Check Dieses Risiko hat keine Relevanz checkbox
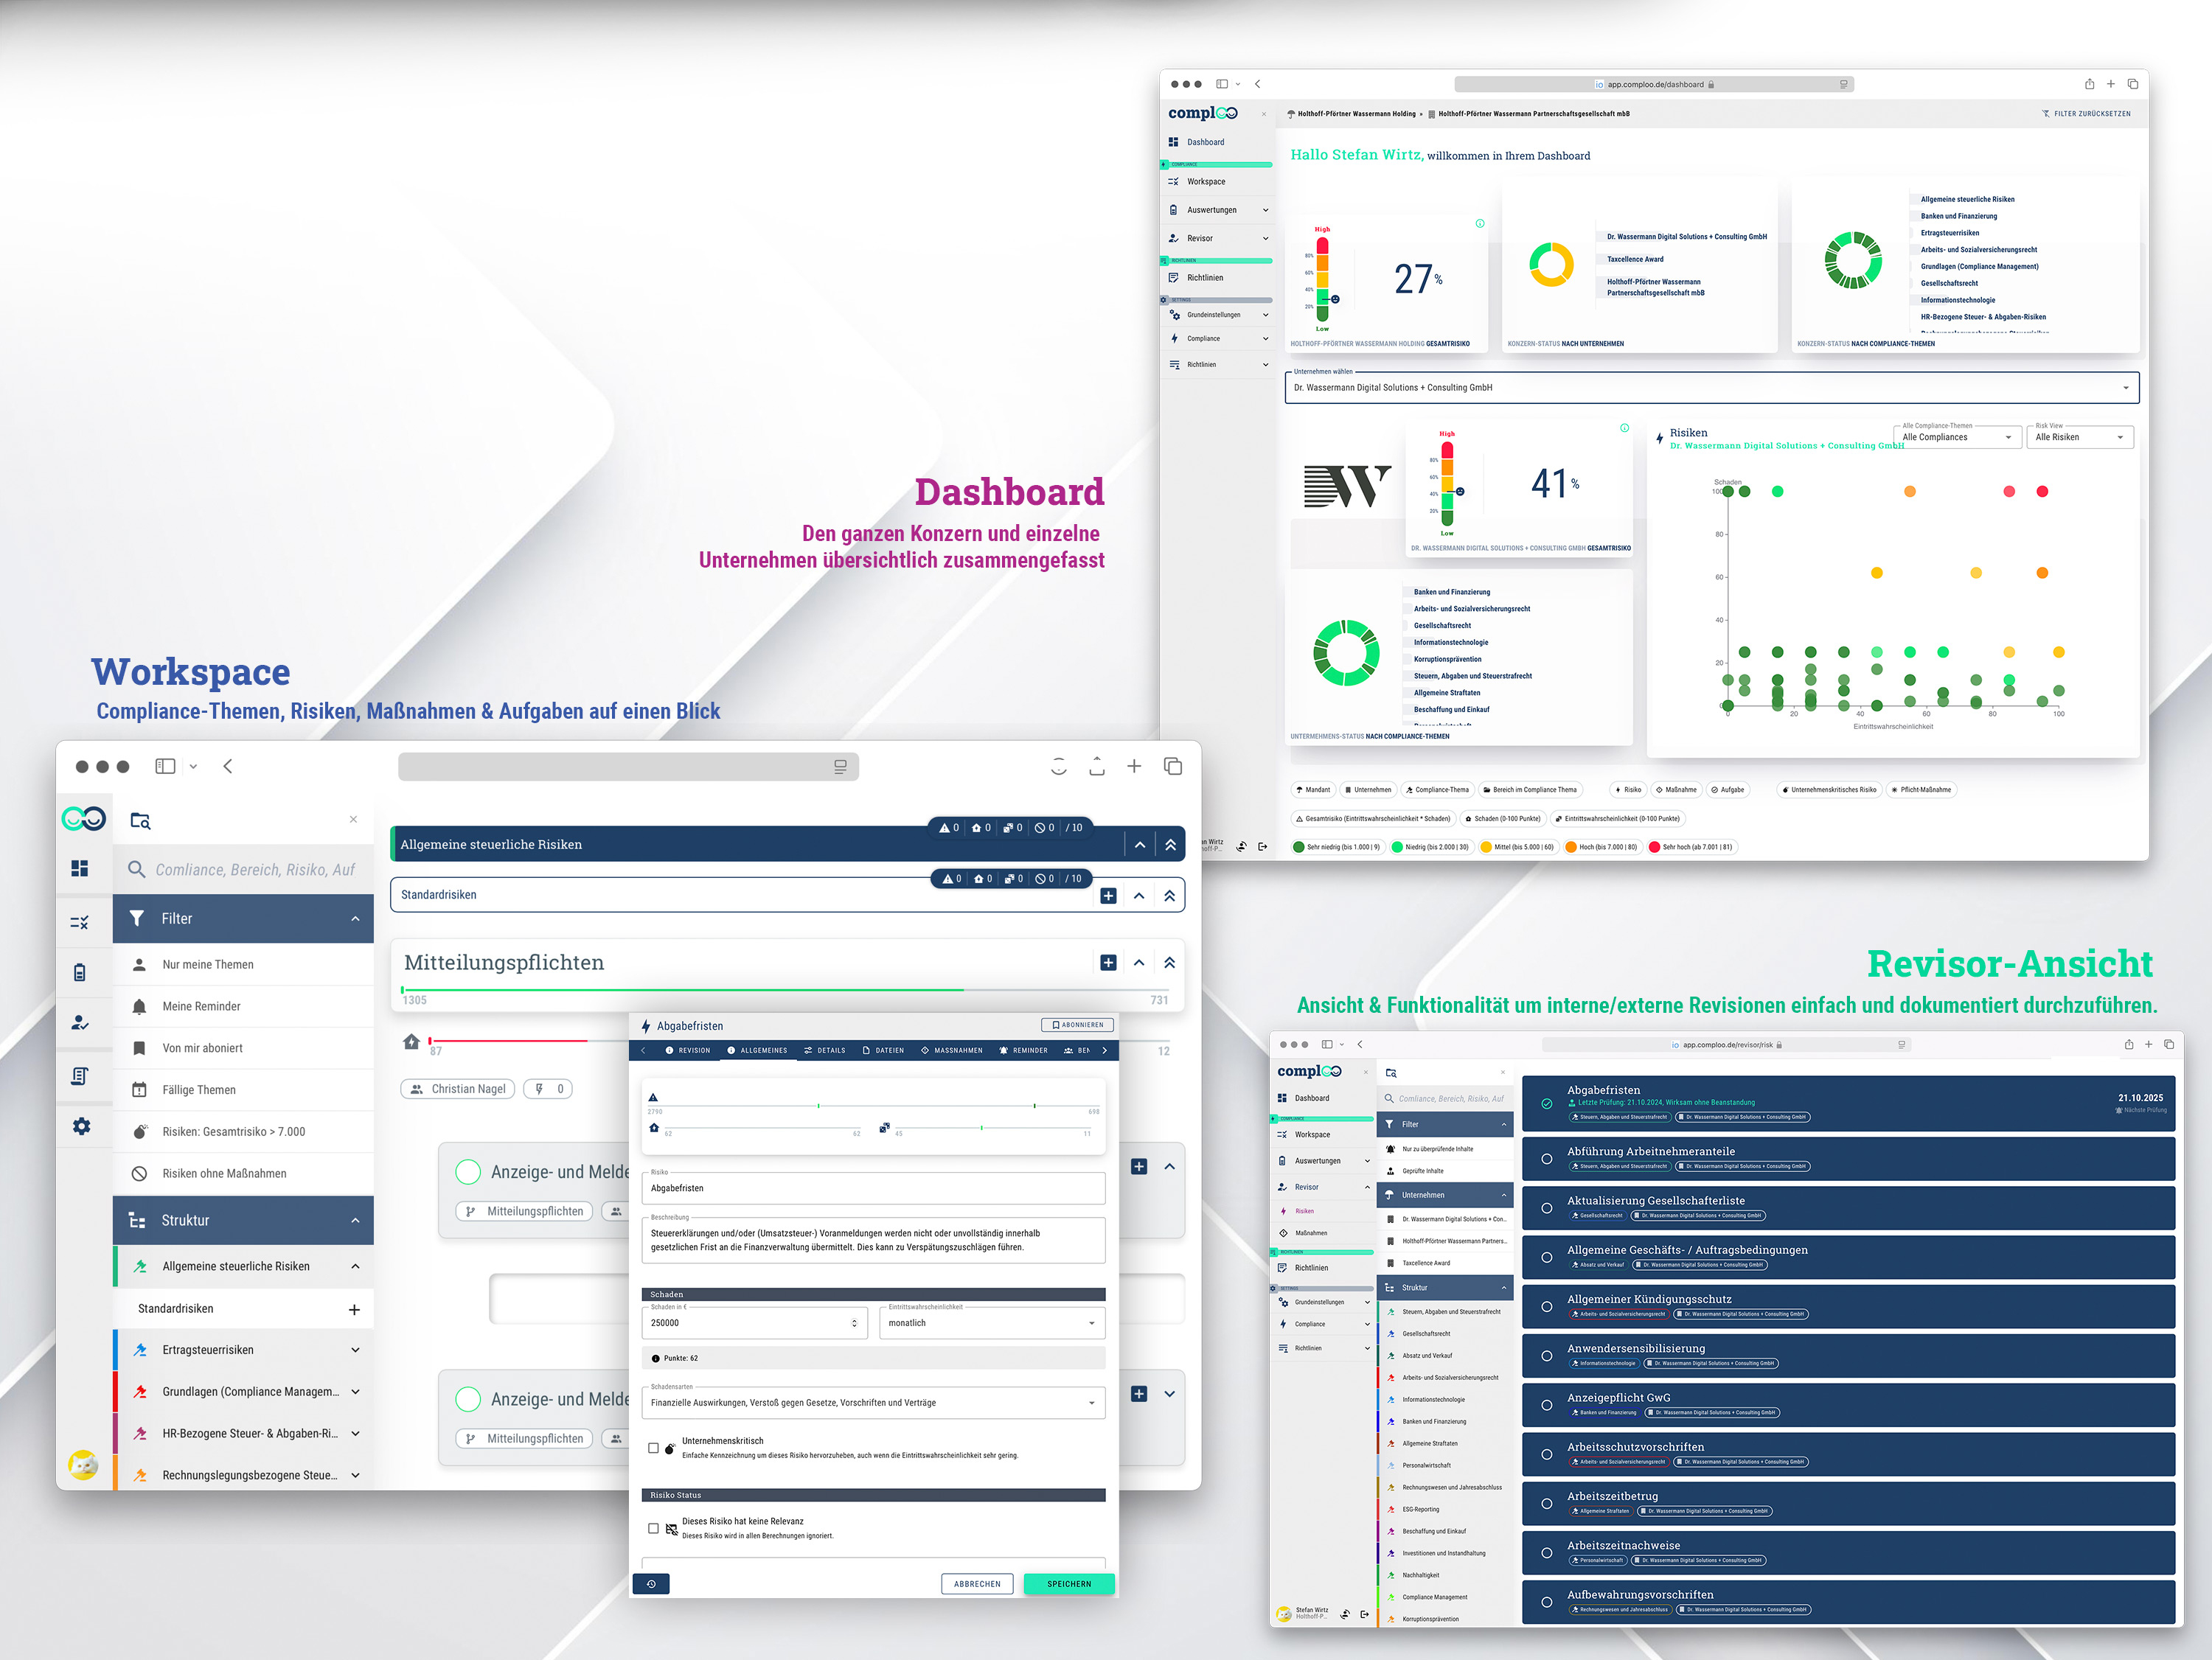 (653, 1528)
